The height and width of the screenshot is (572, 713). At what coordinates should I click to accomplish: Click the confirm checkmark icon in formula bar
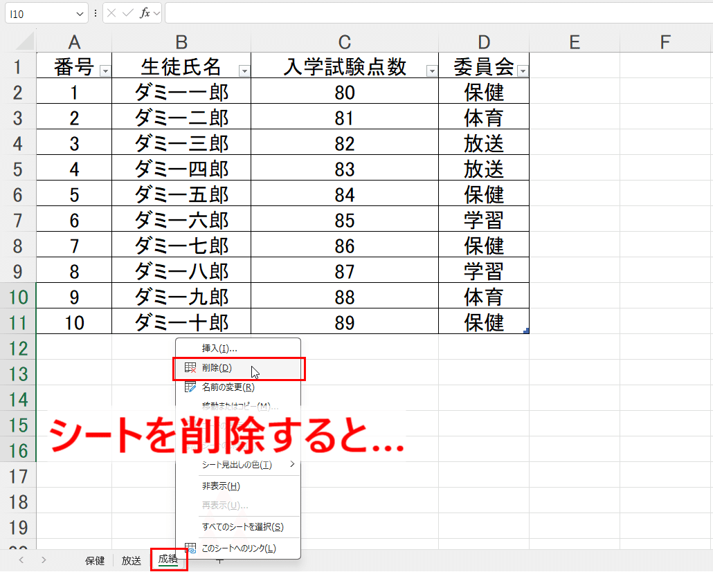(x=128, y=13)
